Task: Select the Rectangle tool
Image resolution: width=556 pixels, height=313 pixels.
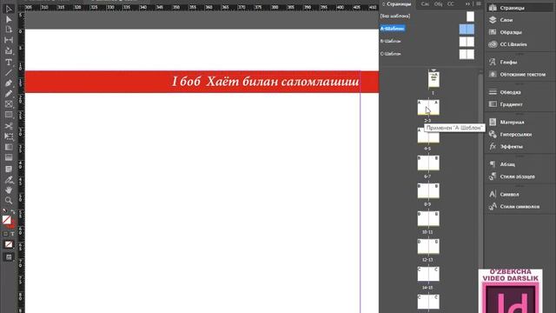Action: pyautogui.click(x=9, y=115)
